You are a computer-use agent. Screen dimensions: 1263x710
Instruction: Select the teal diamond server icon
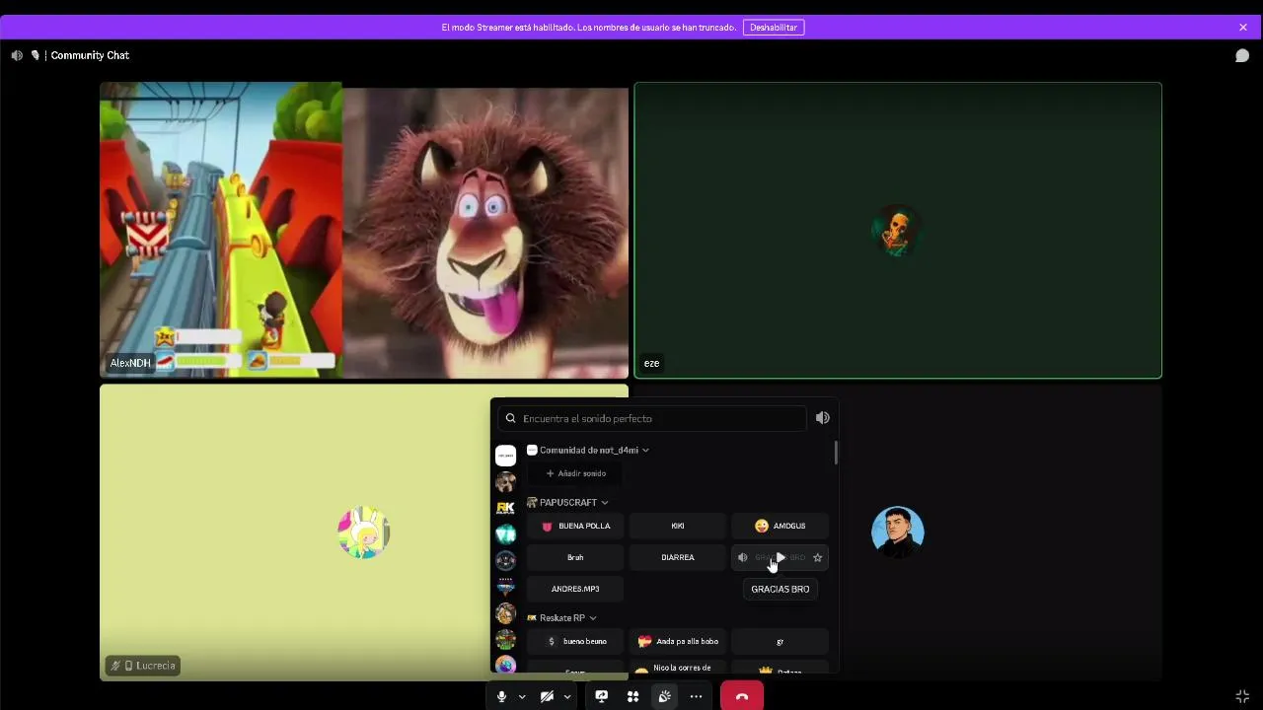tap(505, 533)
